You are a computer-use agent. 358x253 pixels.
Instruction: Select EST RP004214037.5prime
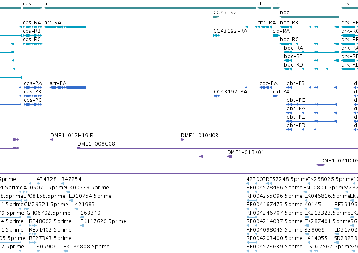[252, 226]
